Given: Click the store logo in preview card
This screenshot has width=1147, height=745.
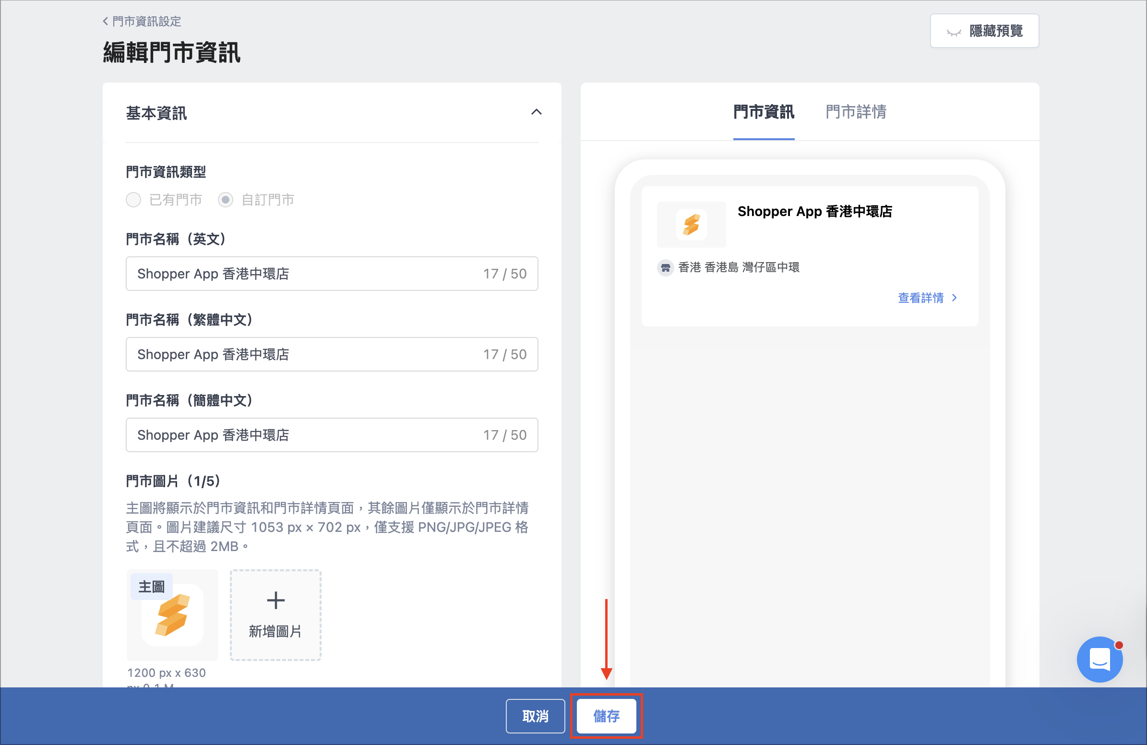Looking at the screenshot, I should point(691,224).
